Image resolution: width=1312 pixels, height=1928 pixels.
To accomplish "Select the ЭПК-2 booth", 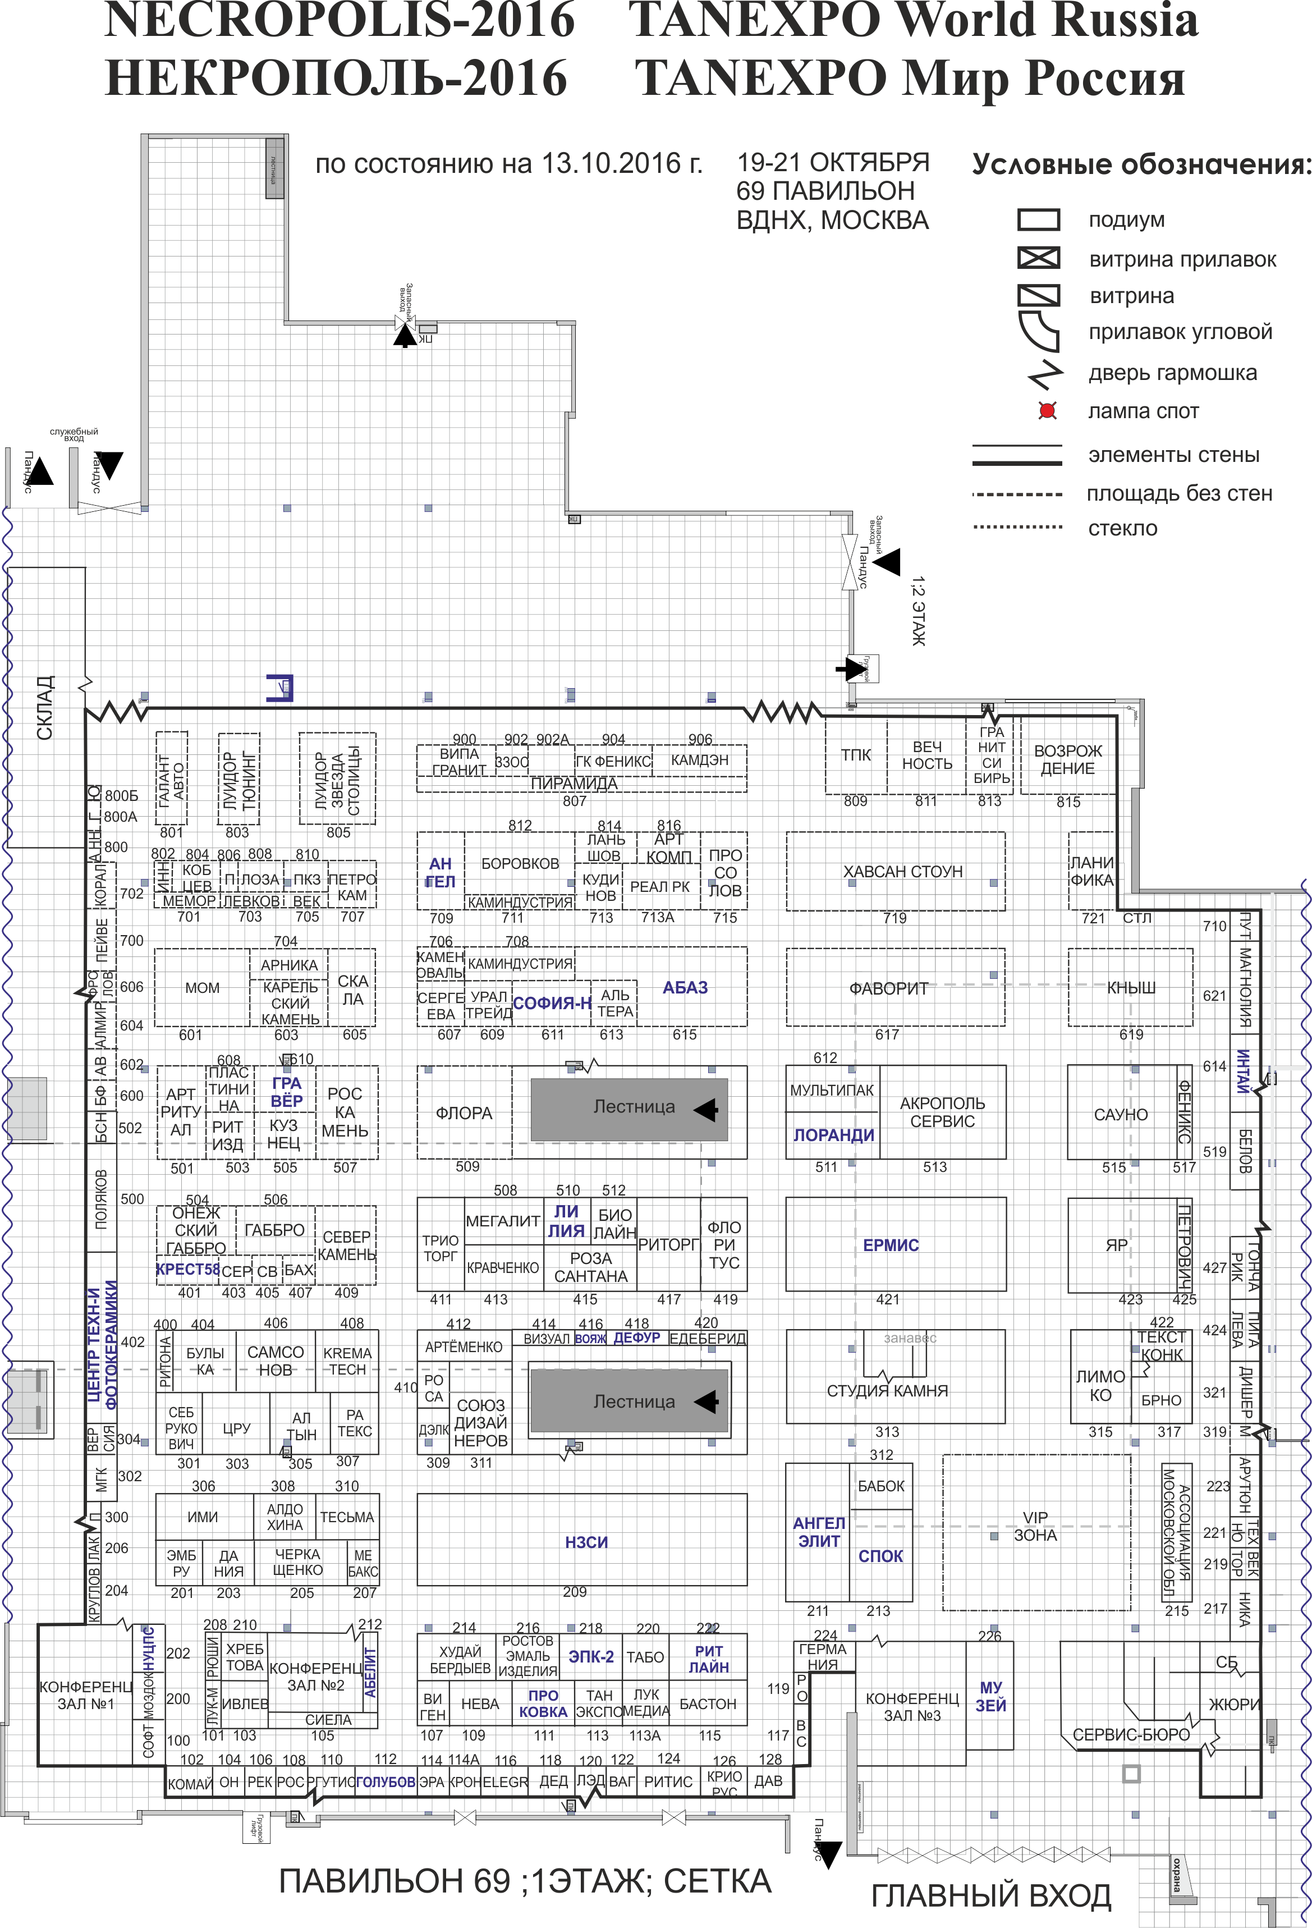I will tap(590, 1657).
